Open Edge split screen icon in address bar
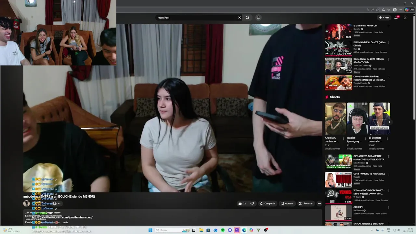The width and height of the screenshot is (416, 234). pos(368,10)
